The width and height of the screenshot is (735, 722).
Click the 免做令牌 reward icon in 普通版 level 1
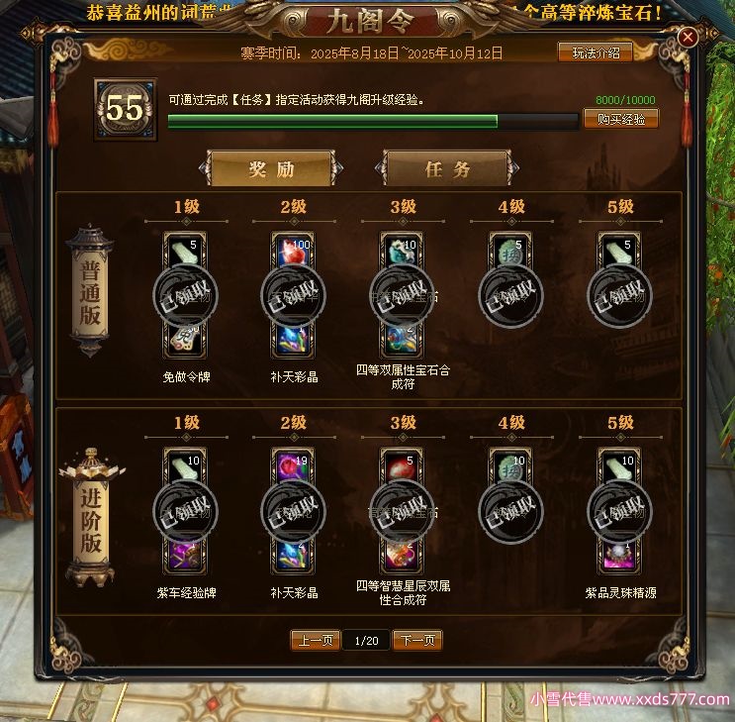[x=185, y=341]
